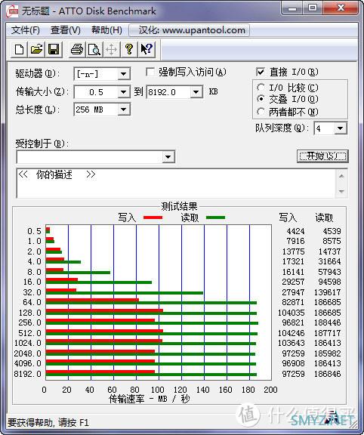Click inside the 你的描述 description box

coord(177,184)
